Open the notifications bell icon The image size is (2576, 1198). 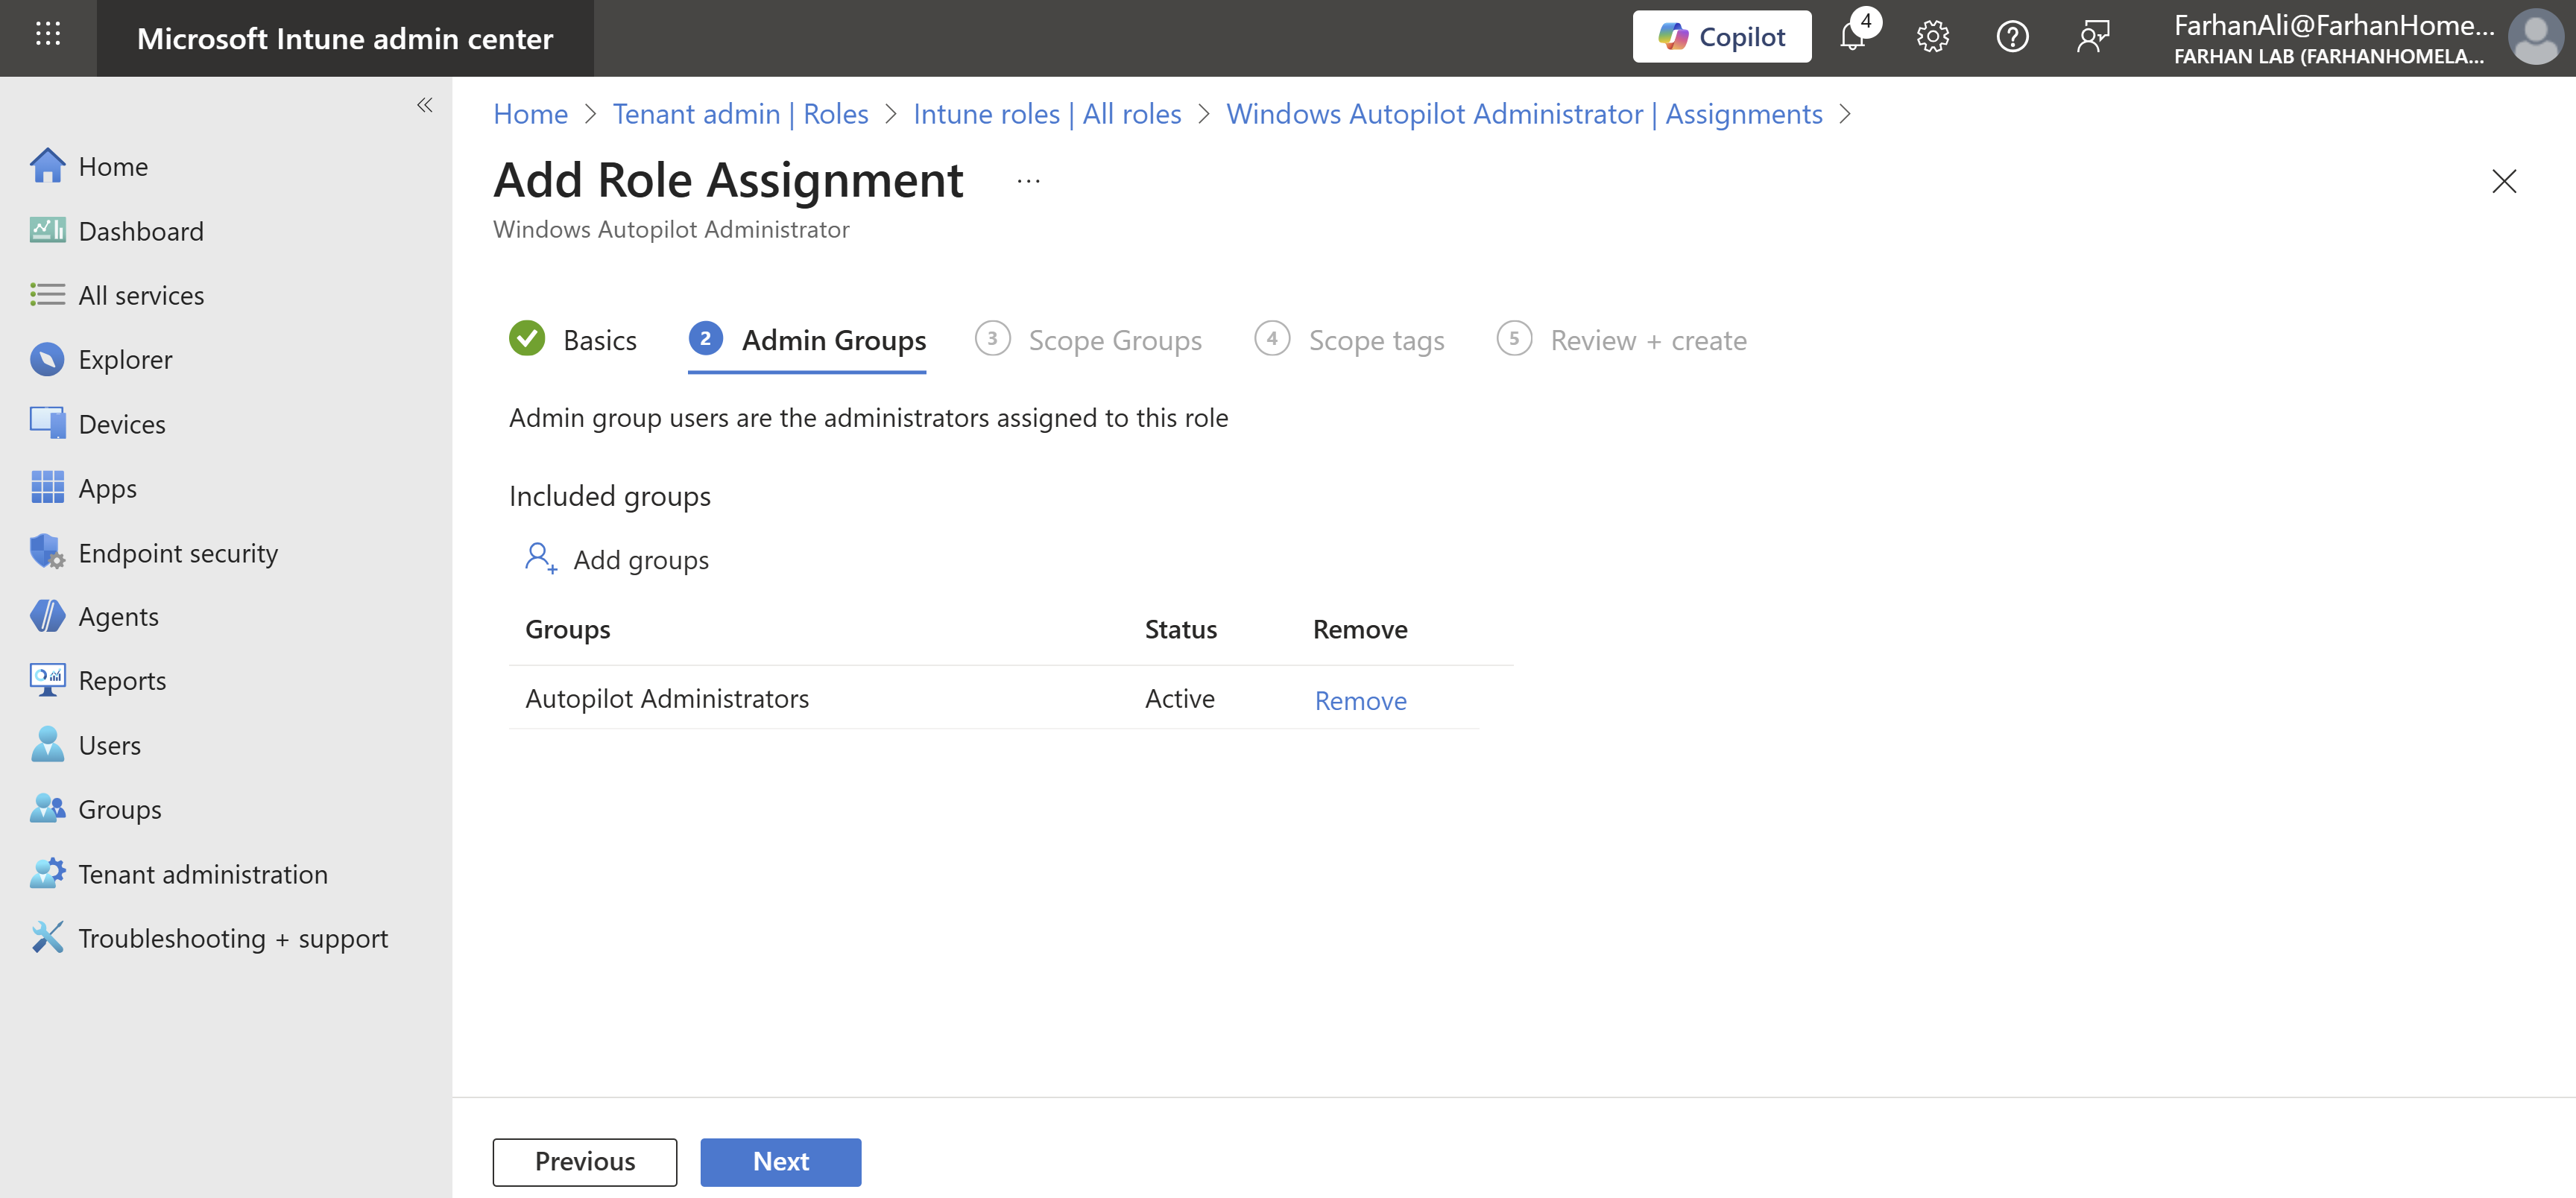[x=1852, y=38]
